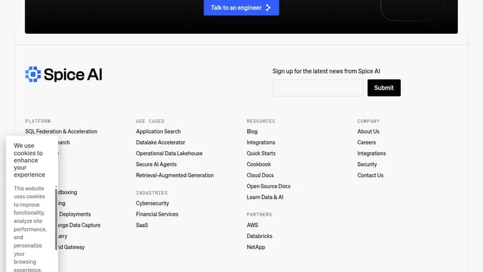483x272 pixels.
Task: Click the Spice AI logo
Action: click(64, 74)
